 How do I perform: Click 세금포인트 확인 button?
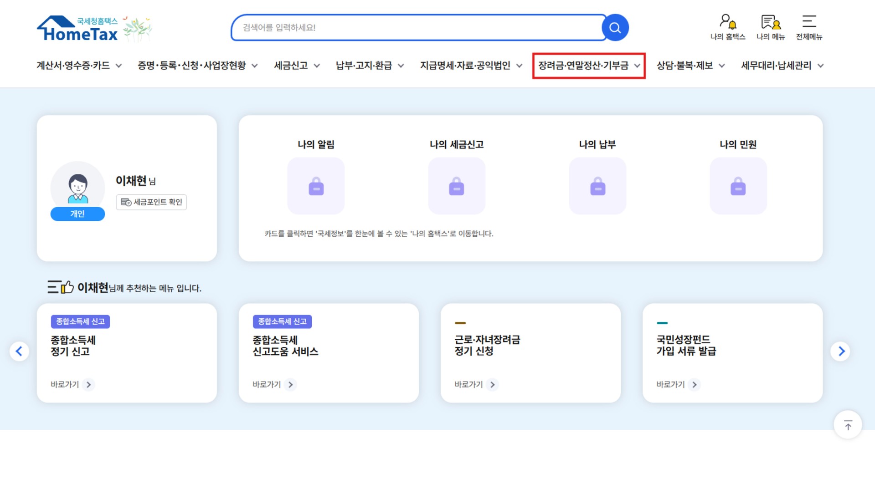point(151,202)
